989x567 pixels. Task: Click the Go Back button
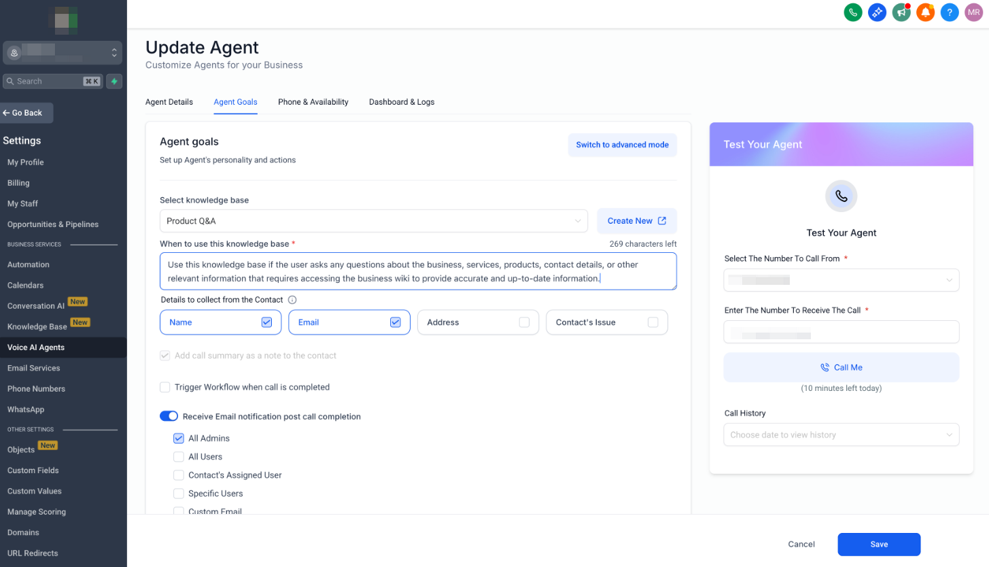[x=26, y=113]
